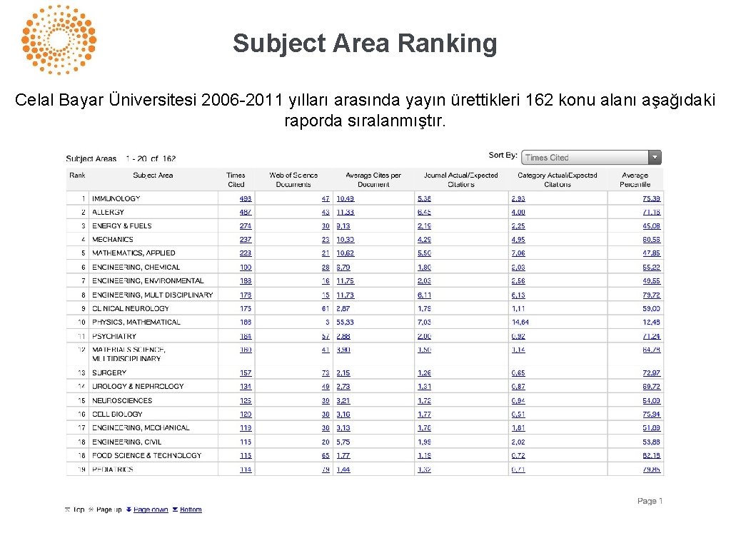Click Clinical Neurology times cited 175
Image resolution: width=731 pixels, height=548 pixels.
click(x=246, y=308)
